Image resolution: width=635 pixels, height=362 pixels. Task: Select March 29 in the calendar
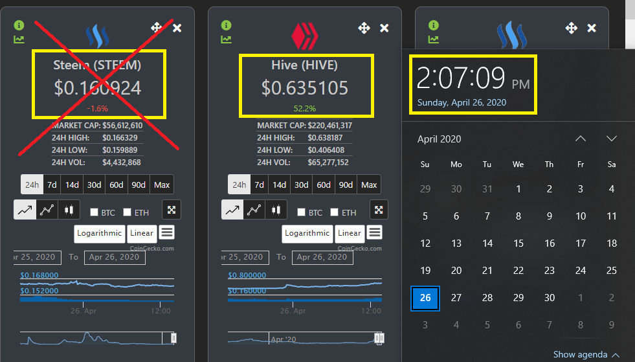coord(425,189)
